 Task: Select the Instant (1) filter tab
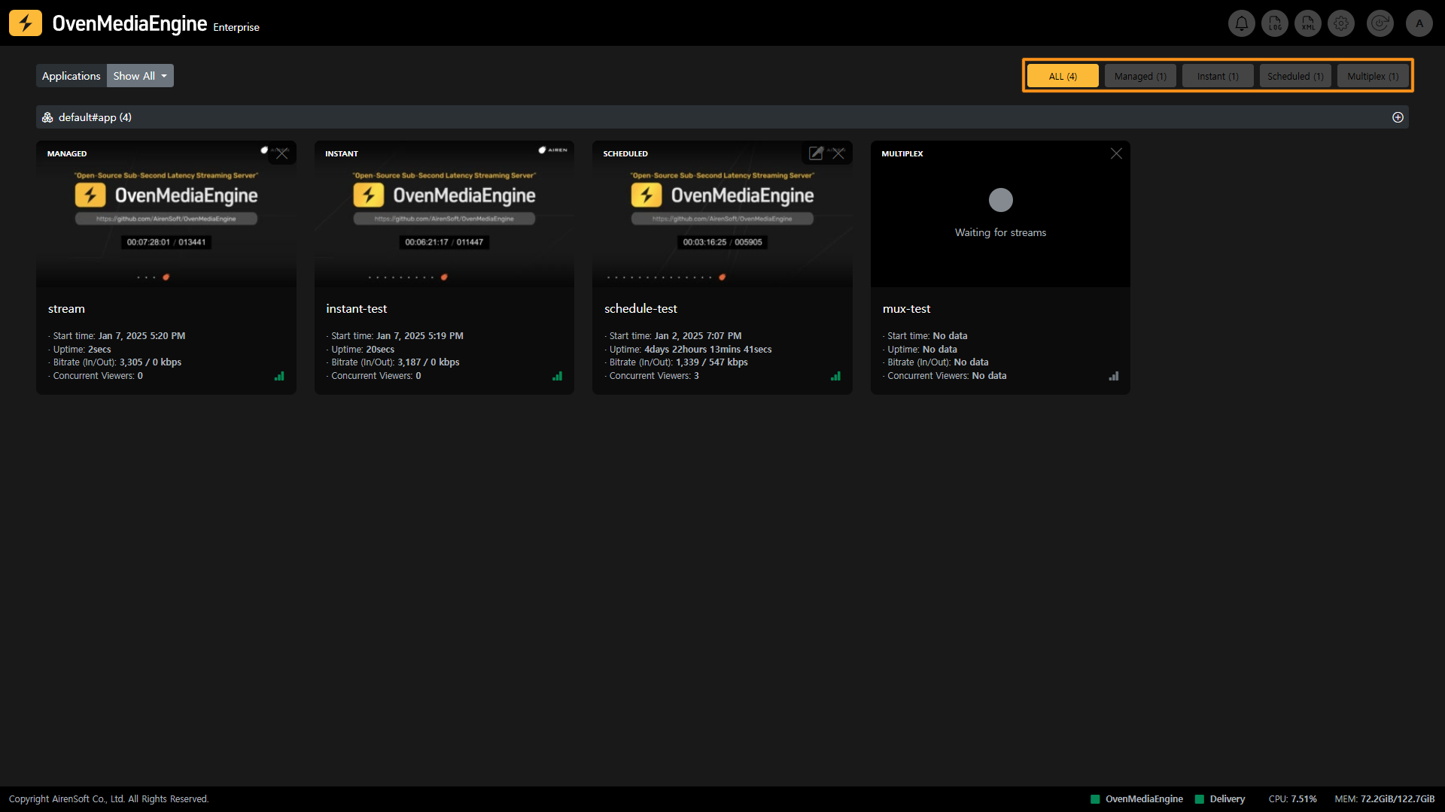click(x=1217, y=76)
